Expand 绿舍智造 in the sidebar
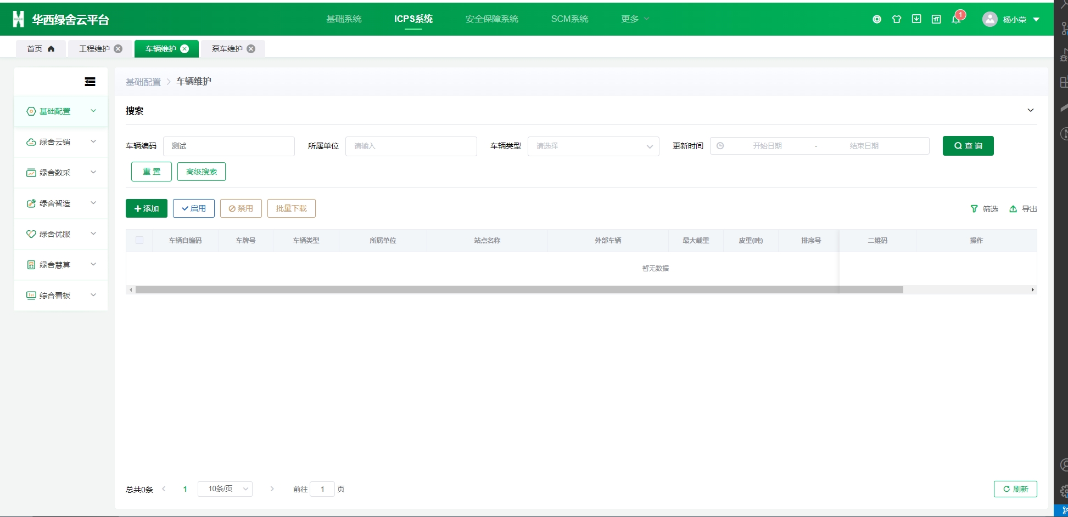 [61, 203]
